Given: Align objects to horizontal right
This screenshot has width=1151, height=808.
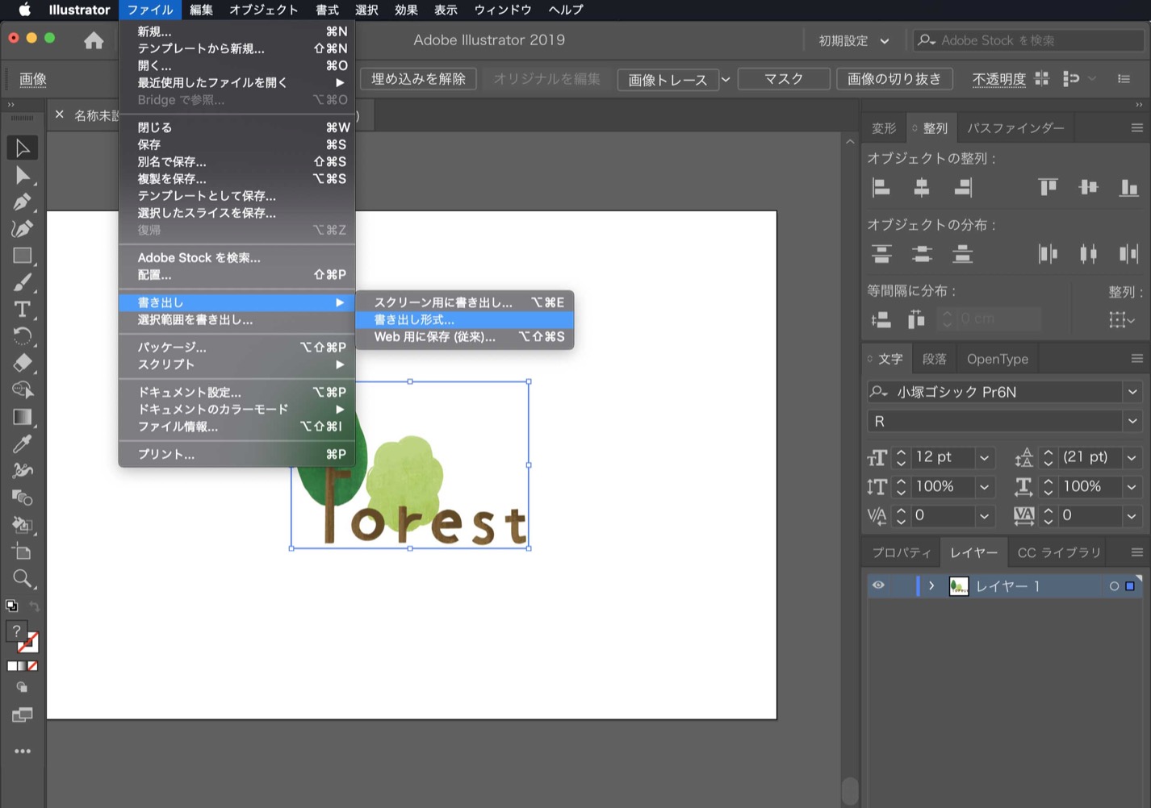Looking at the screenshot, I should click(962, 188).
